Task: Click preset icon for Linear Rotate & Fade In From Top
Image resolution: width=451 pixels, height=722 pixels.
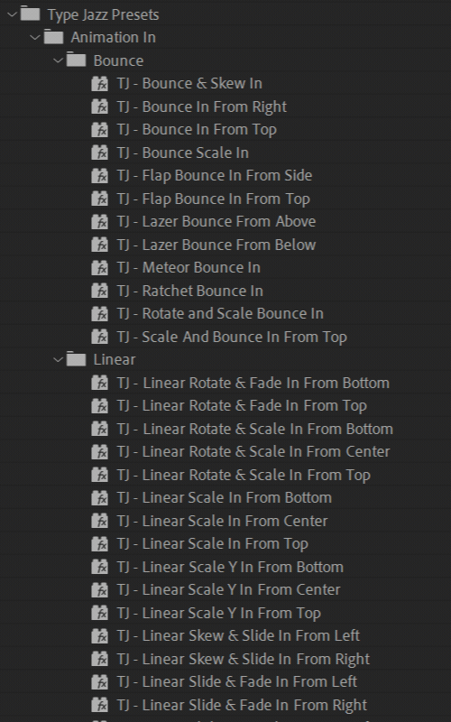Action: pyautogui.click(x=100, y=405)
